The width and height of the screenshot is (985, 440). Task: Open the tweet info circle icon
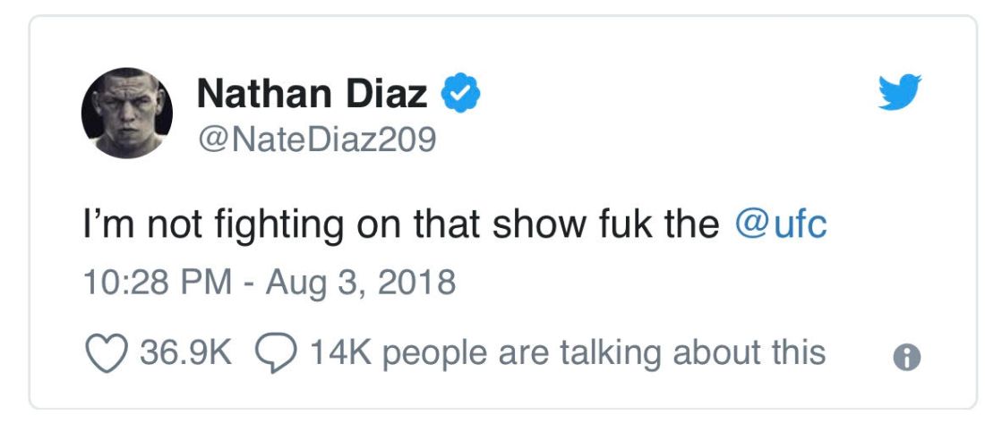point(907,358)
